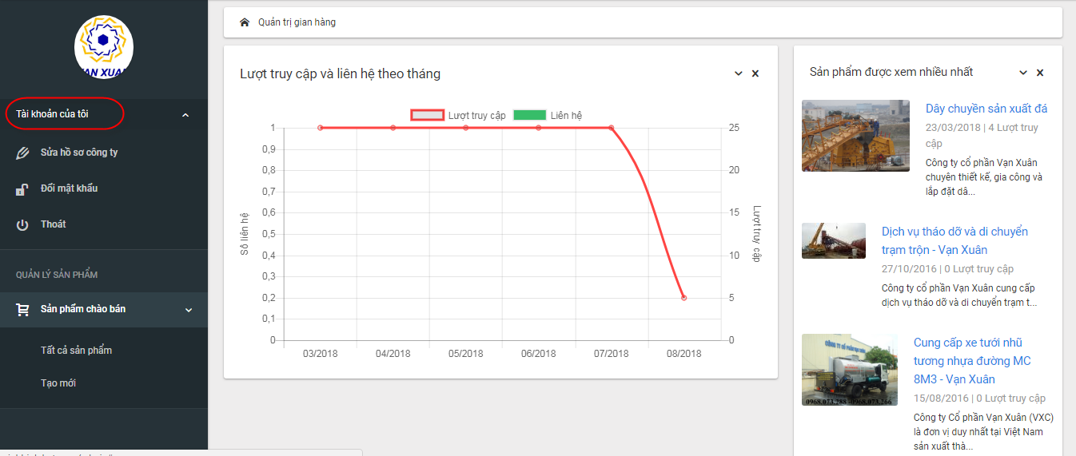The image size is (1076, 456).
Task: Click the Van Xuan company logo
Action: pyautogui.click(x=104, y=47)
